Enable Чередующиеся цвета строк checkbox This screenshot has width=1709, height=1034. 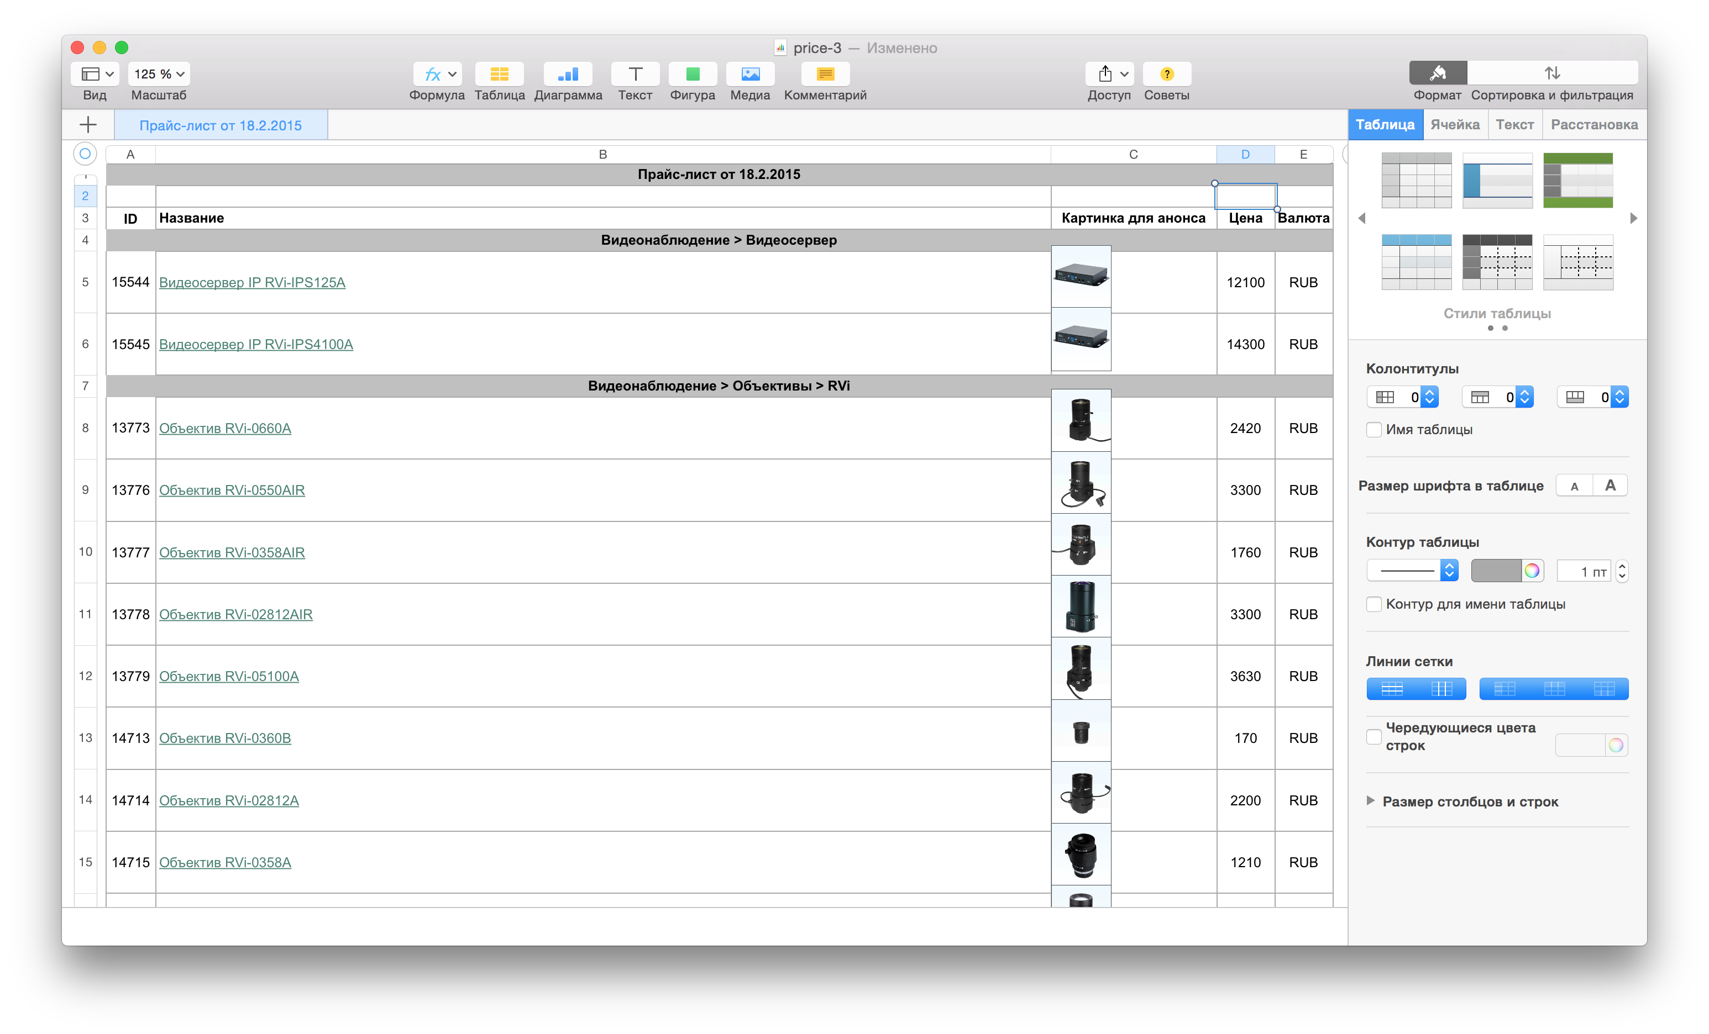pyautogui.click(x=1374, y=737)
